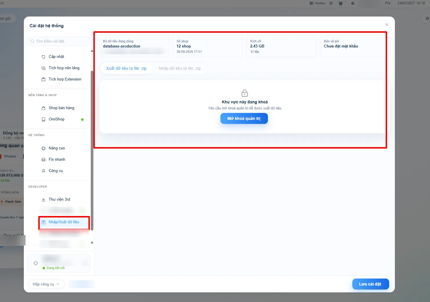Image resolution: width=430 pixels, height=302 pixels.
Task: Click the sidebar scrollbar up arrow
Action: pos(92,51)
